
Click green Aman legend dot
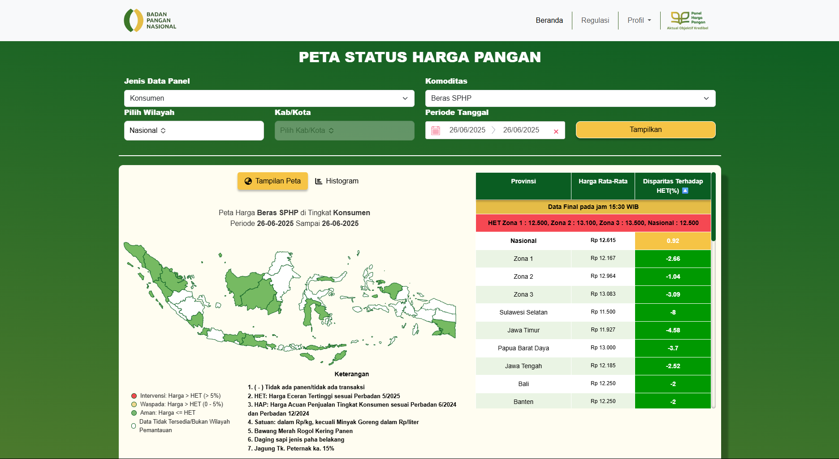pyautogui.click(x=134, y=413)
